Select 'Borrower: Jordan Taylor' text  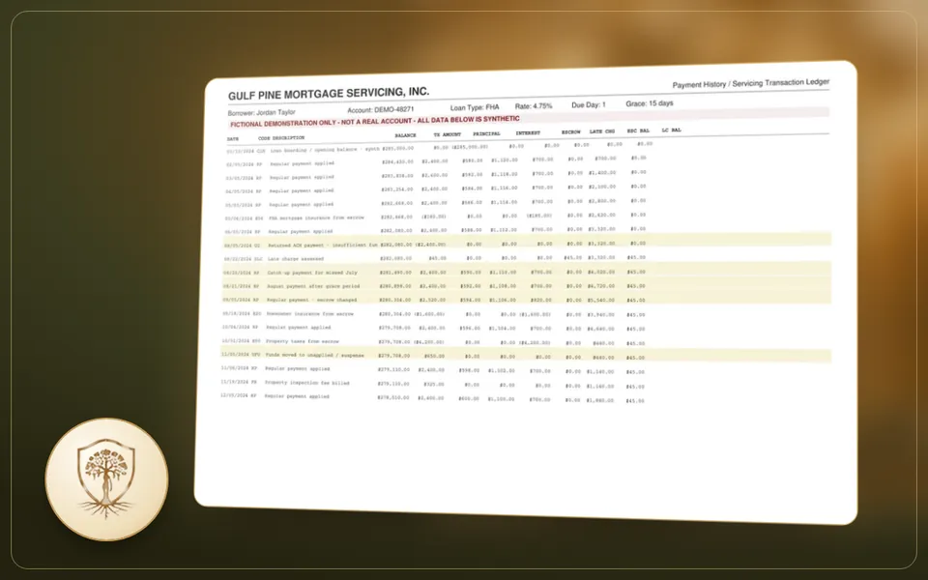262,112
